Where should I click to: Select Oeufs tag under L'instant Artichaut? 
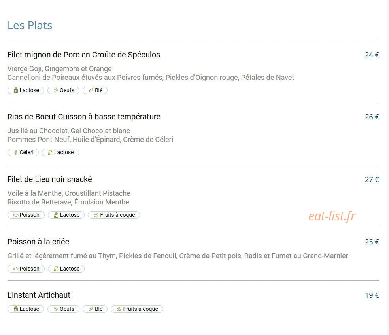(x=64, y=309)
